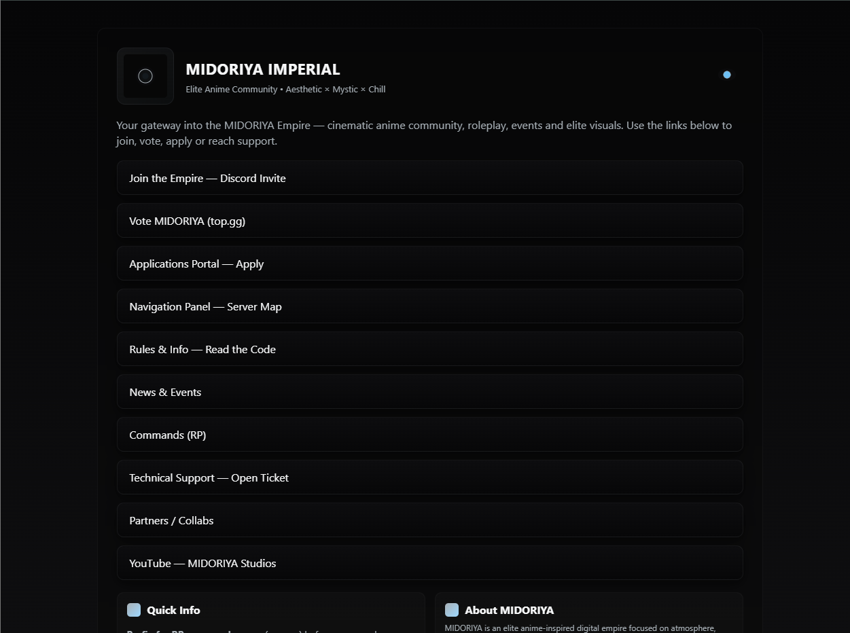Click the Quick Info gradient square icon
The image size is (850, 633).
pyautogui.click(x=134, y=610)
